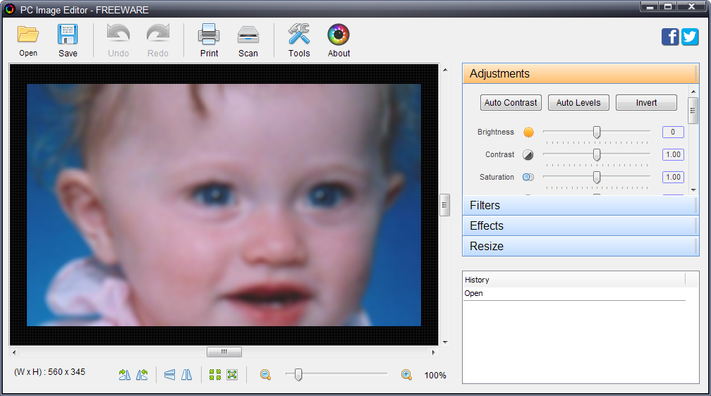Viewport: 711px width, 396px height.
Task: Click the Saturation slider handle
Action: point(597,177)
